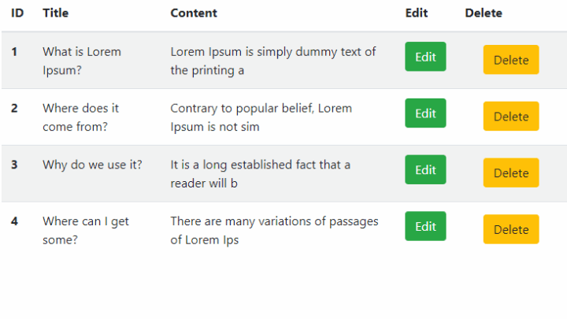Click the ID column header
567x319 pixels.
[17, 13]
